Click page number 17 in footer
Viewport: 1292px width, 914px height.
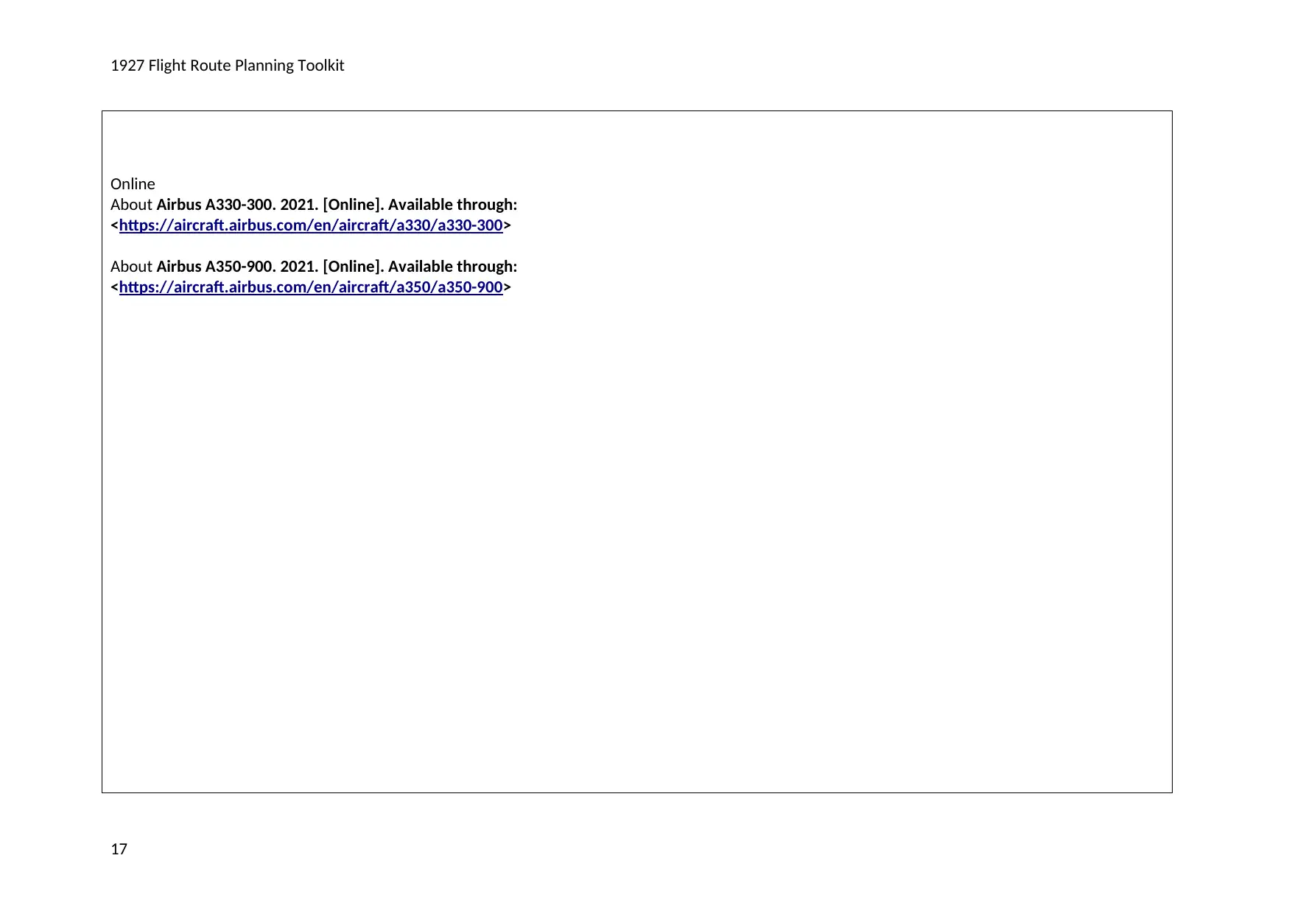click(x=119, y=849)
